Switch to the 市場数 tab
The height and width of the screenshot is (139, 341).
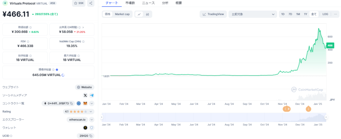click(130, 3)
